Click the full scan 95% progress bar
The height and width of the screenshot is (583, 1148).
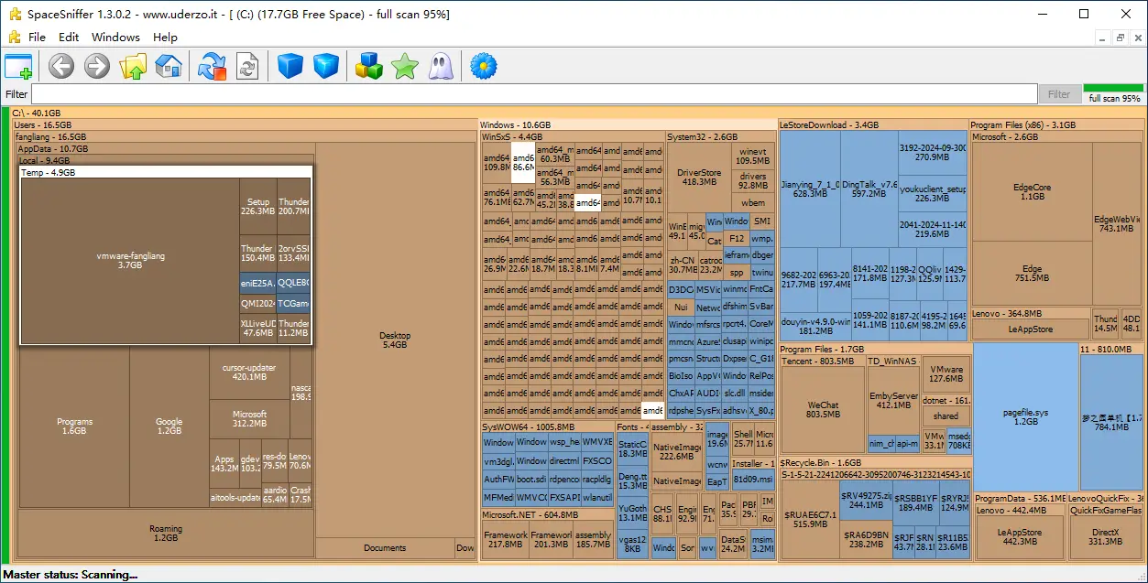coord(1113,93)
